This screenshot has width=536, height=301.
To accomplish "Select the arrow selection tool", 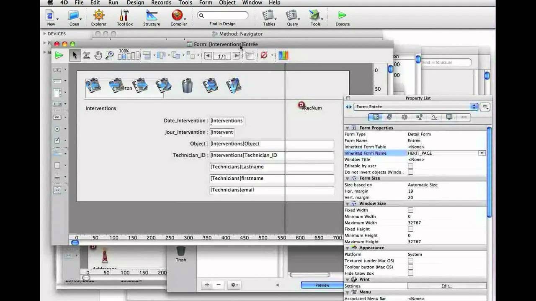I will 75,55.
